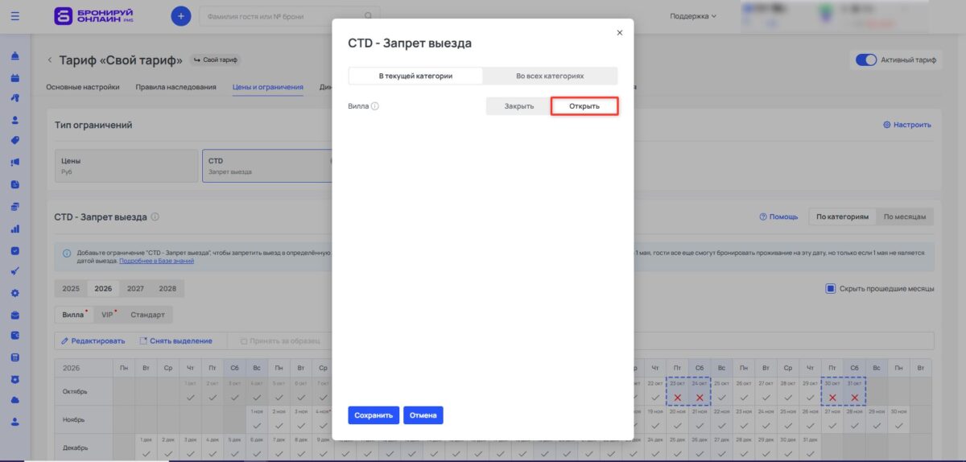
Task: Switch view to По категориям
Action: (842, 217)
